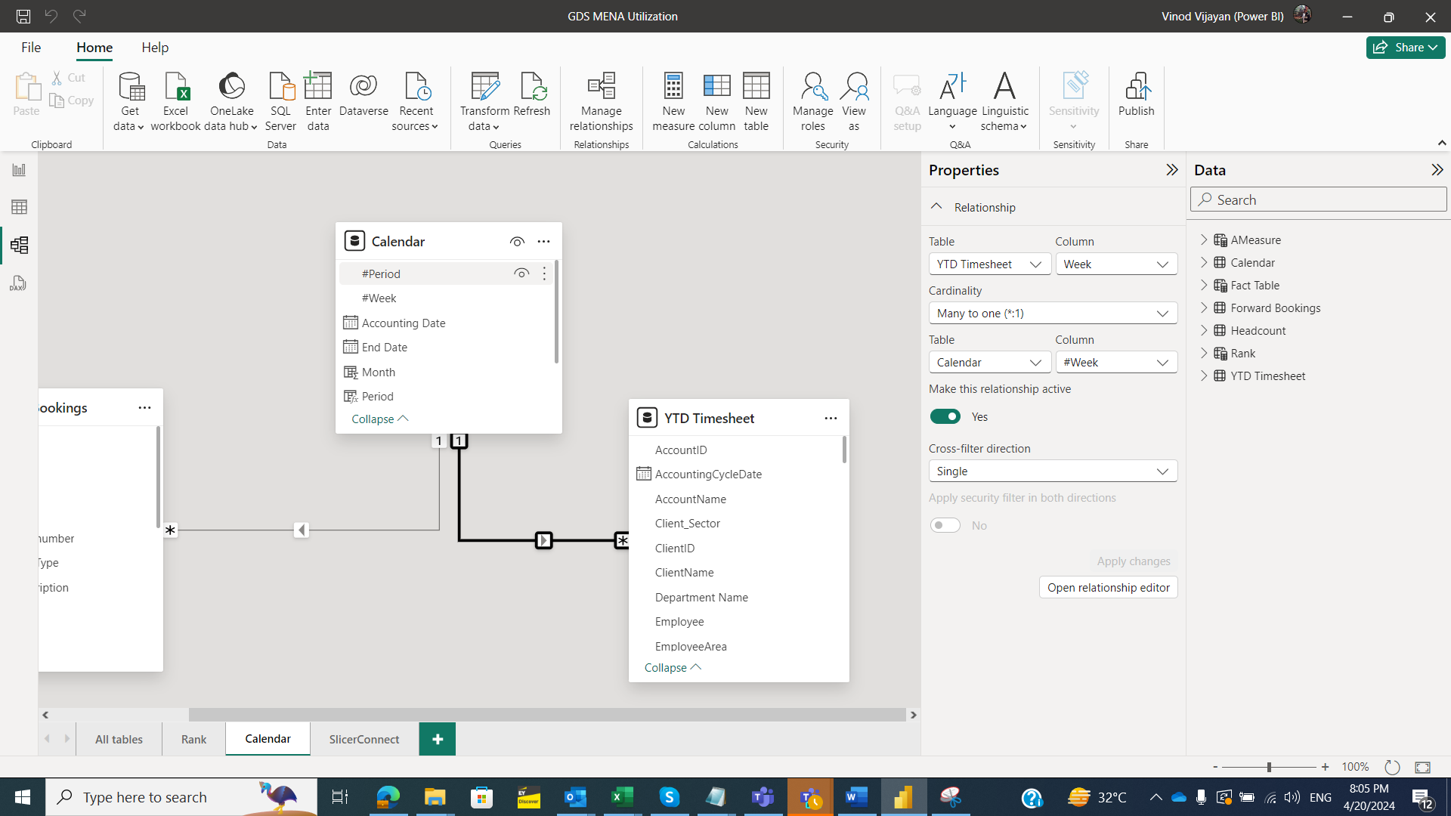
Task: Click the Data pane Search field
Action: click(1319, 199)
